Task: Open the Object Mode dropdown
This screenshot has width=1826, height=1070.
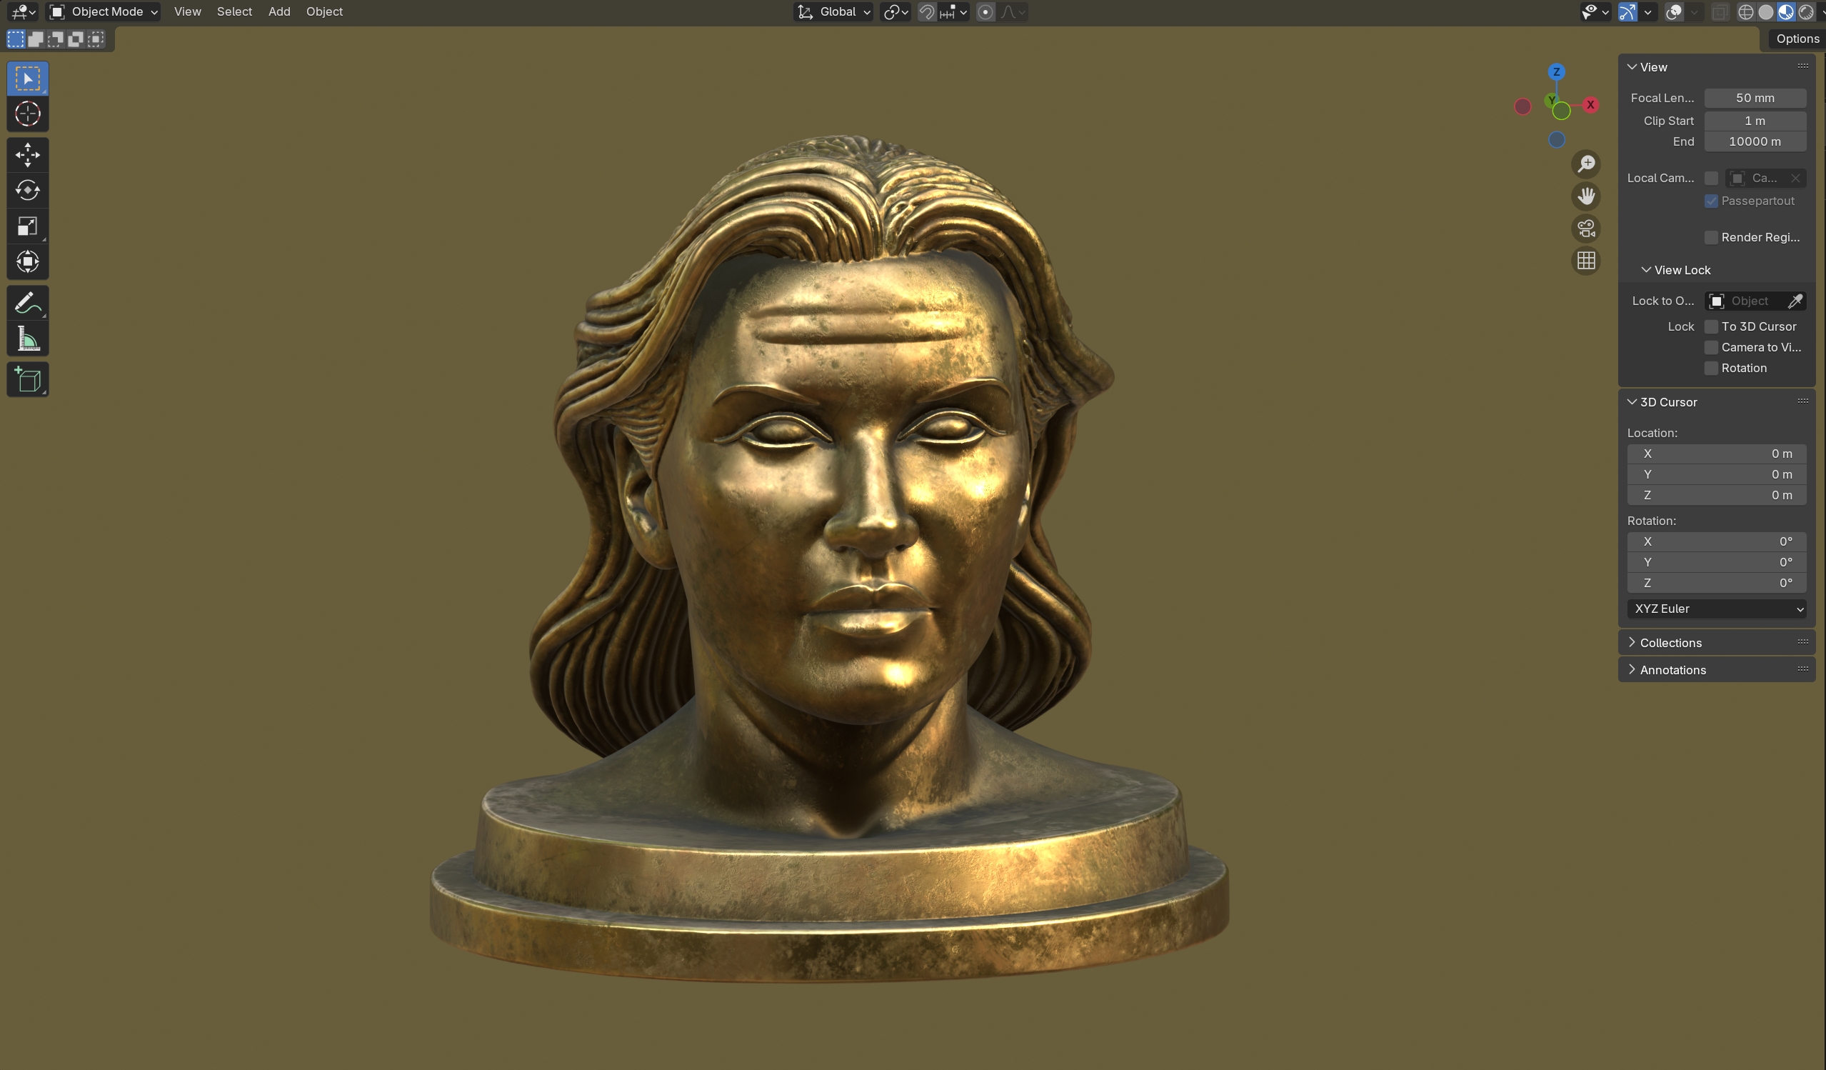Action: coord(104,11)
